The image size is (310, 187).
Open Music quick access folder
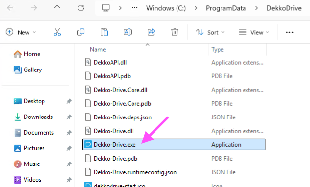pos(26,164)
